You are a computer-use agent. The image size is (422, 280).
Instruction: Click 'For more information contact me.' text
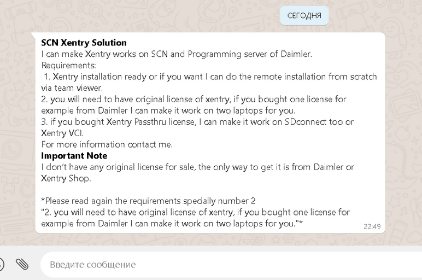click(x=107, y=144)
